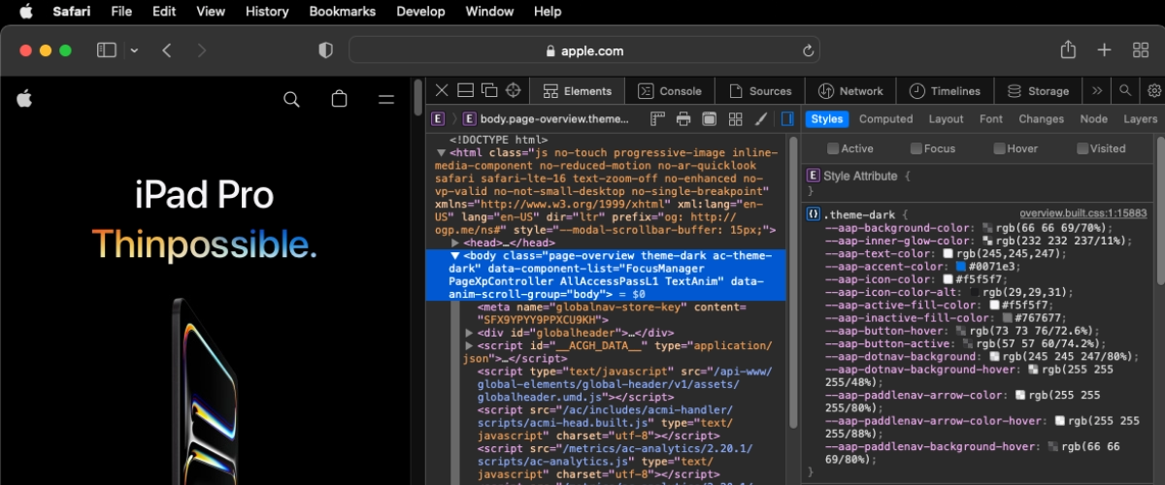The image size is (1165, 485).
Task: Enable the Hover pseudo-class checkbox
Action: tap(999, 148)
